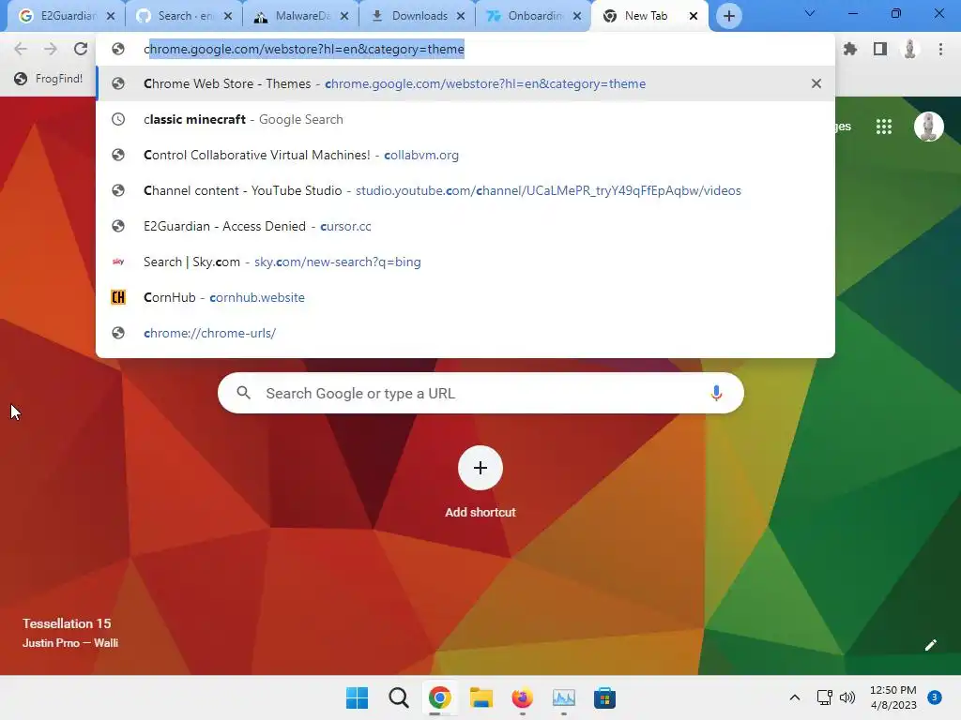Choose the collabvm.org suggestion
This screenshot has width=961, height=720.
point(465,155)
